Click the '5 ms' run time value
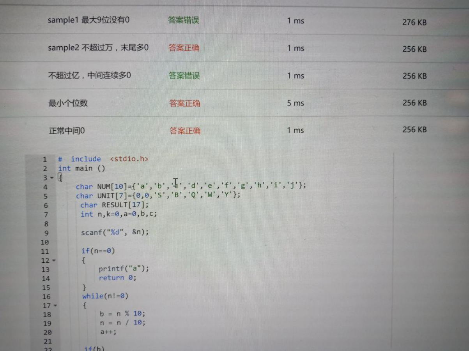Screen dimensions: 469x351 (296, 103)
